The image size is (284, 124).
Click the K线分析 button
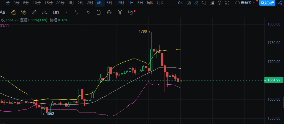point(267,3)
